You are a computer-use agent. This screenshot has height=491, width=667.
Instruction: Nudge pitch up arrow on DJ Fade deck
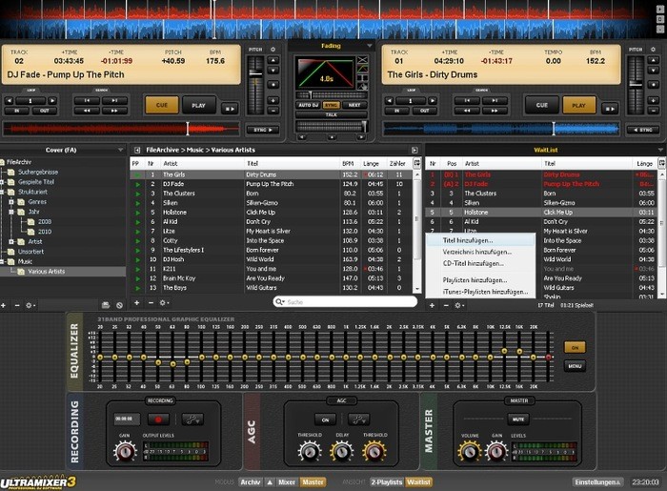pyautogui.click(x=273, y=60)
